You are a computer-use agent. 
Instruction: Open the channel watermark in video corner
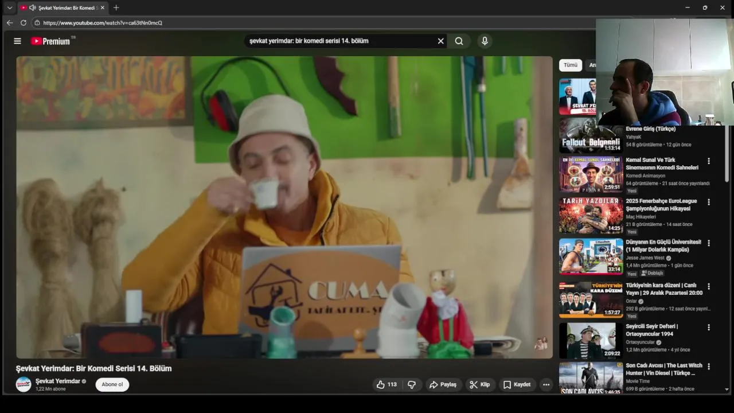(541, 343)
